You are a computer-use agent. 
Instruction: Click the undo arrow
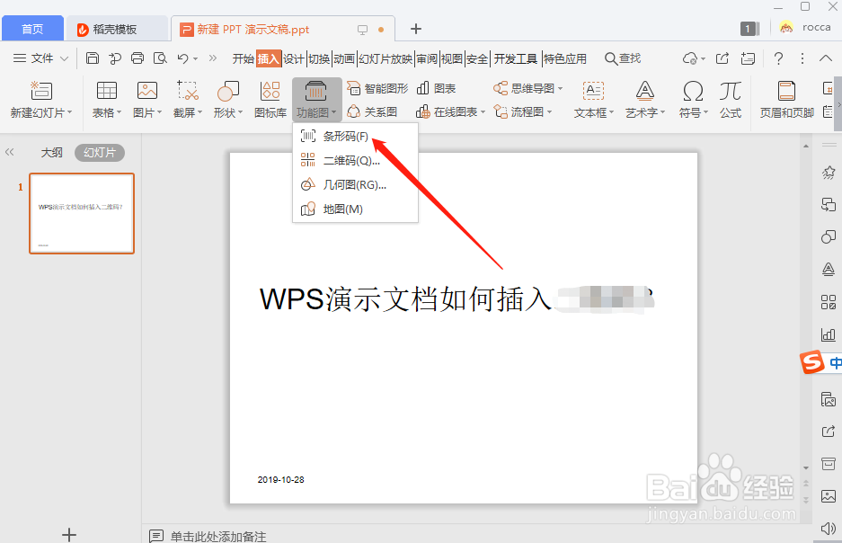pyautogui.click(x=183, y=58)
